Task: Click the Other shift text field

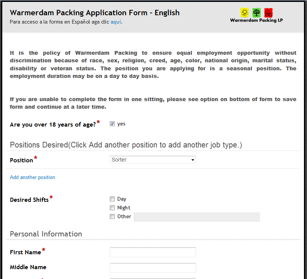Action: pyautogui.click(x=197, y=217)
